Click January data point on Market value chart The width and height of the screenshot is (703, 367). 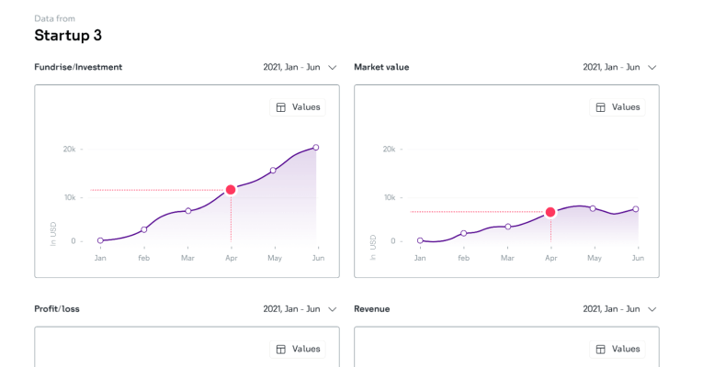click(x=420, y=240)
